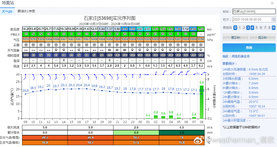Disable quality control code 0
277x147 pixels.
point(235,28)
